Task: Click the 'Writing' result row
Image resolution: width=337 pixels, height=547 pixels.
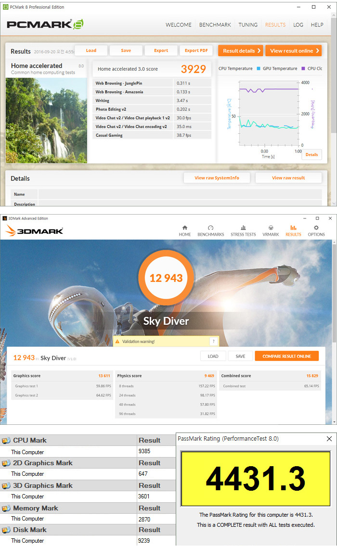Action: point(152,101)
